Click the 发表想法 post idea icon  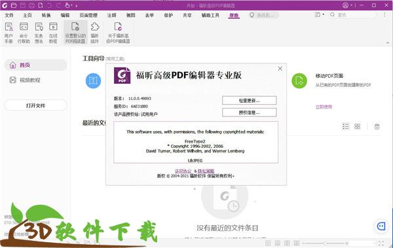click(x=39, y=33)
